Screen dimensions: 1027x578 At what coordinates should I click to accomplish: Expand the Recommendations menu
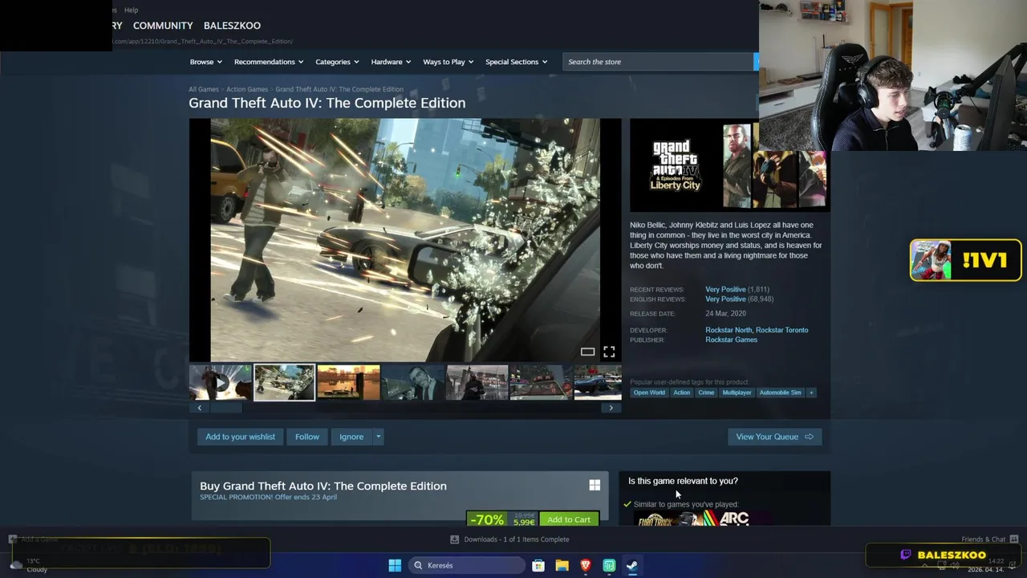tap(269, 62)
